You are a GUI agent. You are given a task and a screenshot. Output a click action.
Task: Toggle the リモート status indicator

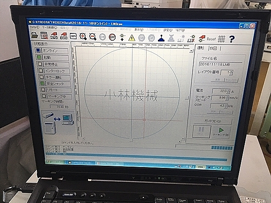point(56,90)
